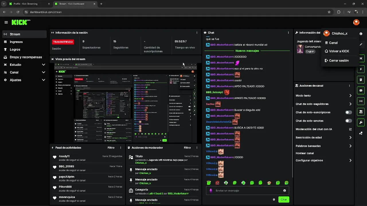Click the TRANSMITIENDO status badge
This screenshot has width=367, height=206.
63,42
